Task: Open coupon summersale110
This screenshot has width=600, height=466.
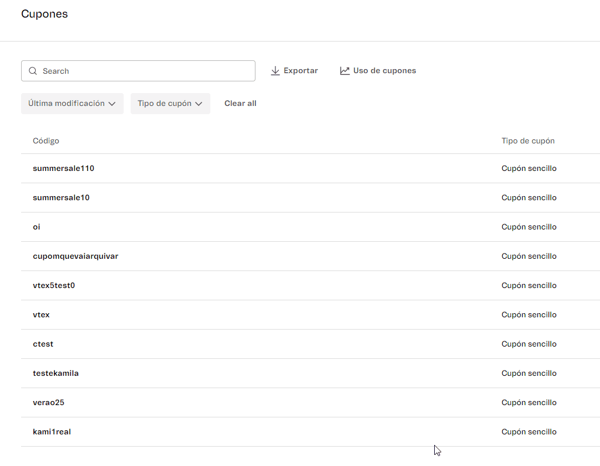Action: click(x=63, y=169)
